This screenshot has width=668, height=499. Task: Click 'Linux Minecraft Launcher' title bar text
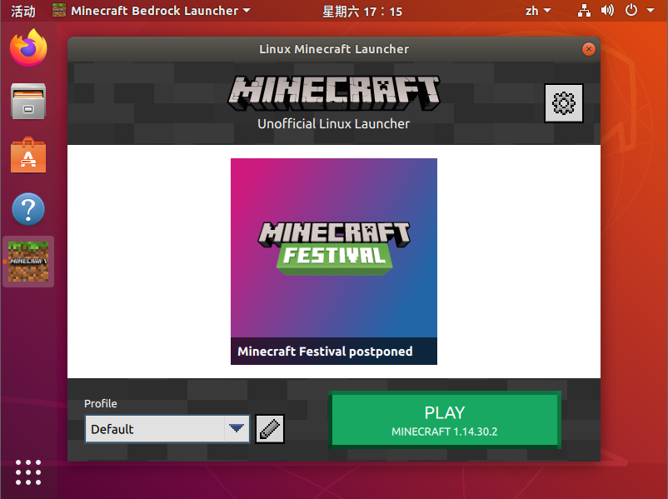pos(334,49)
